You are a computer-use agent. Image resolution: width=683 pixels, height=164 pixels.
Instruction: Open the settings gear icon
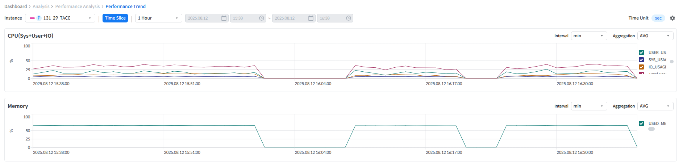pyautogui.click(x=672, y=18)
